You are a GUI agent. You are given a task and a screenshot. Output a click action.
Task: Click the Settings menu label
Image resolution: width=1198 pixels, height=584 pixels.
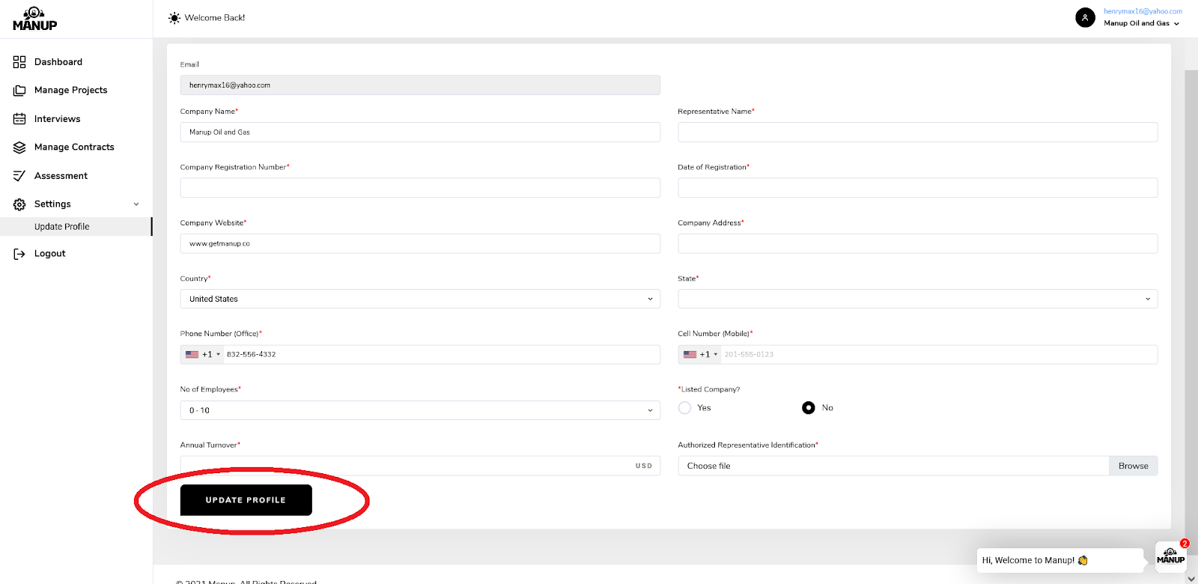click(x=52, y=204)
